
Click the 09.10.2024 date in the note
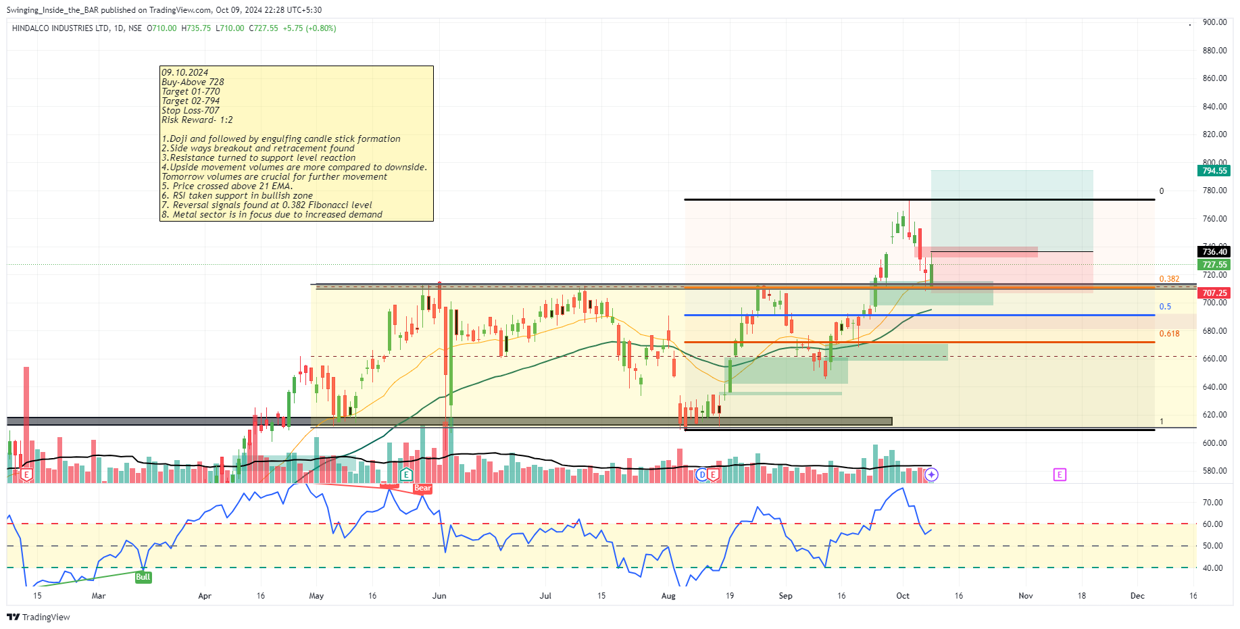click(x=184, y=73)
